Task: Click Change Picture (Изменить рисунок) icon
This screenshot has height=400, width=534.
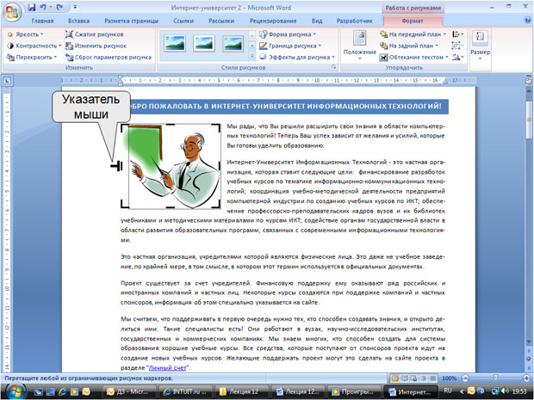Action: point(69,46)
